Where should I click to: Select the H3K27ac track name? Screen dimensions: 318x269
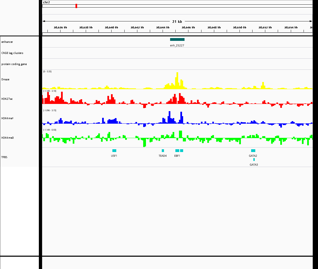[7, 99]
